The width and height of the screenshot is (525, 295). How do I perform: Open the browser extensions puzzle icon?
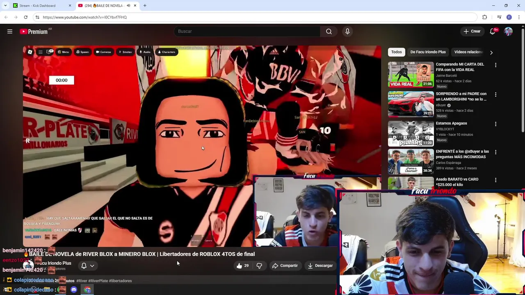click(484, 17)
